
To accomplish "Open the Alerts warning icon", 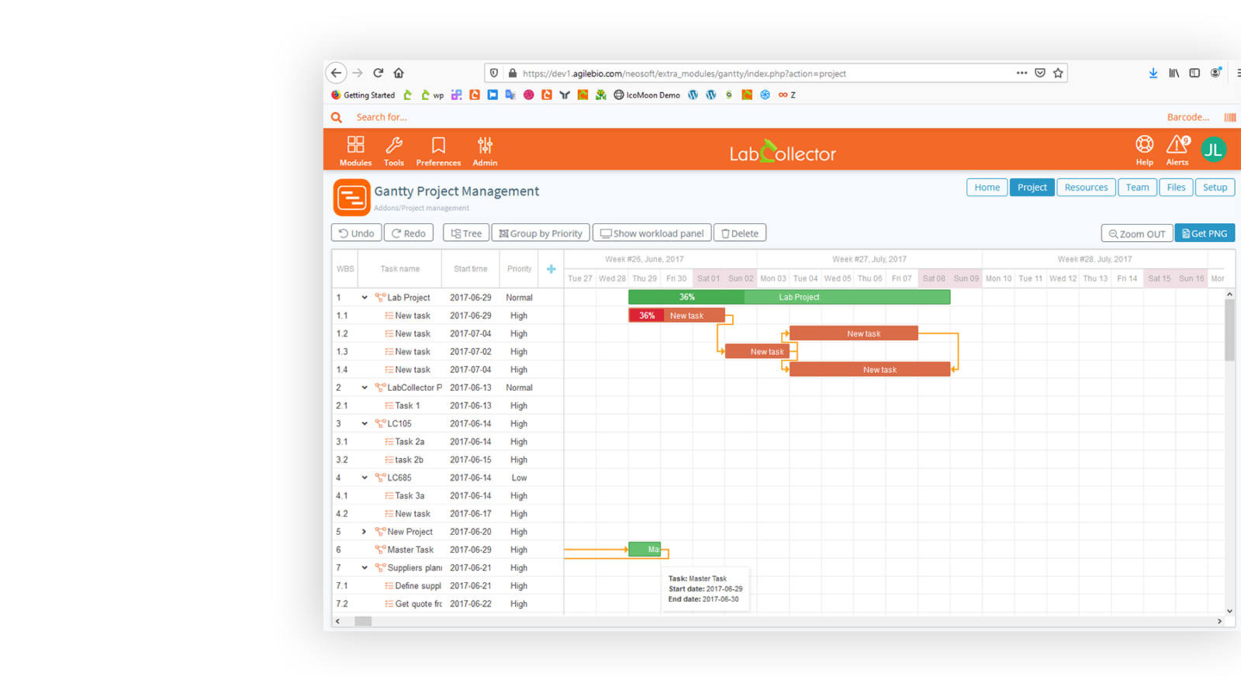I will (x=1177, y=144).
